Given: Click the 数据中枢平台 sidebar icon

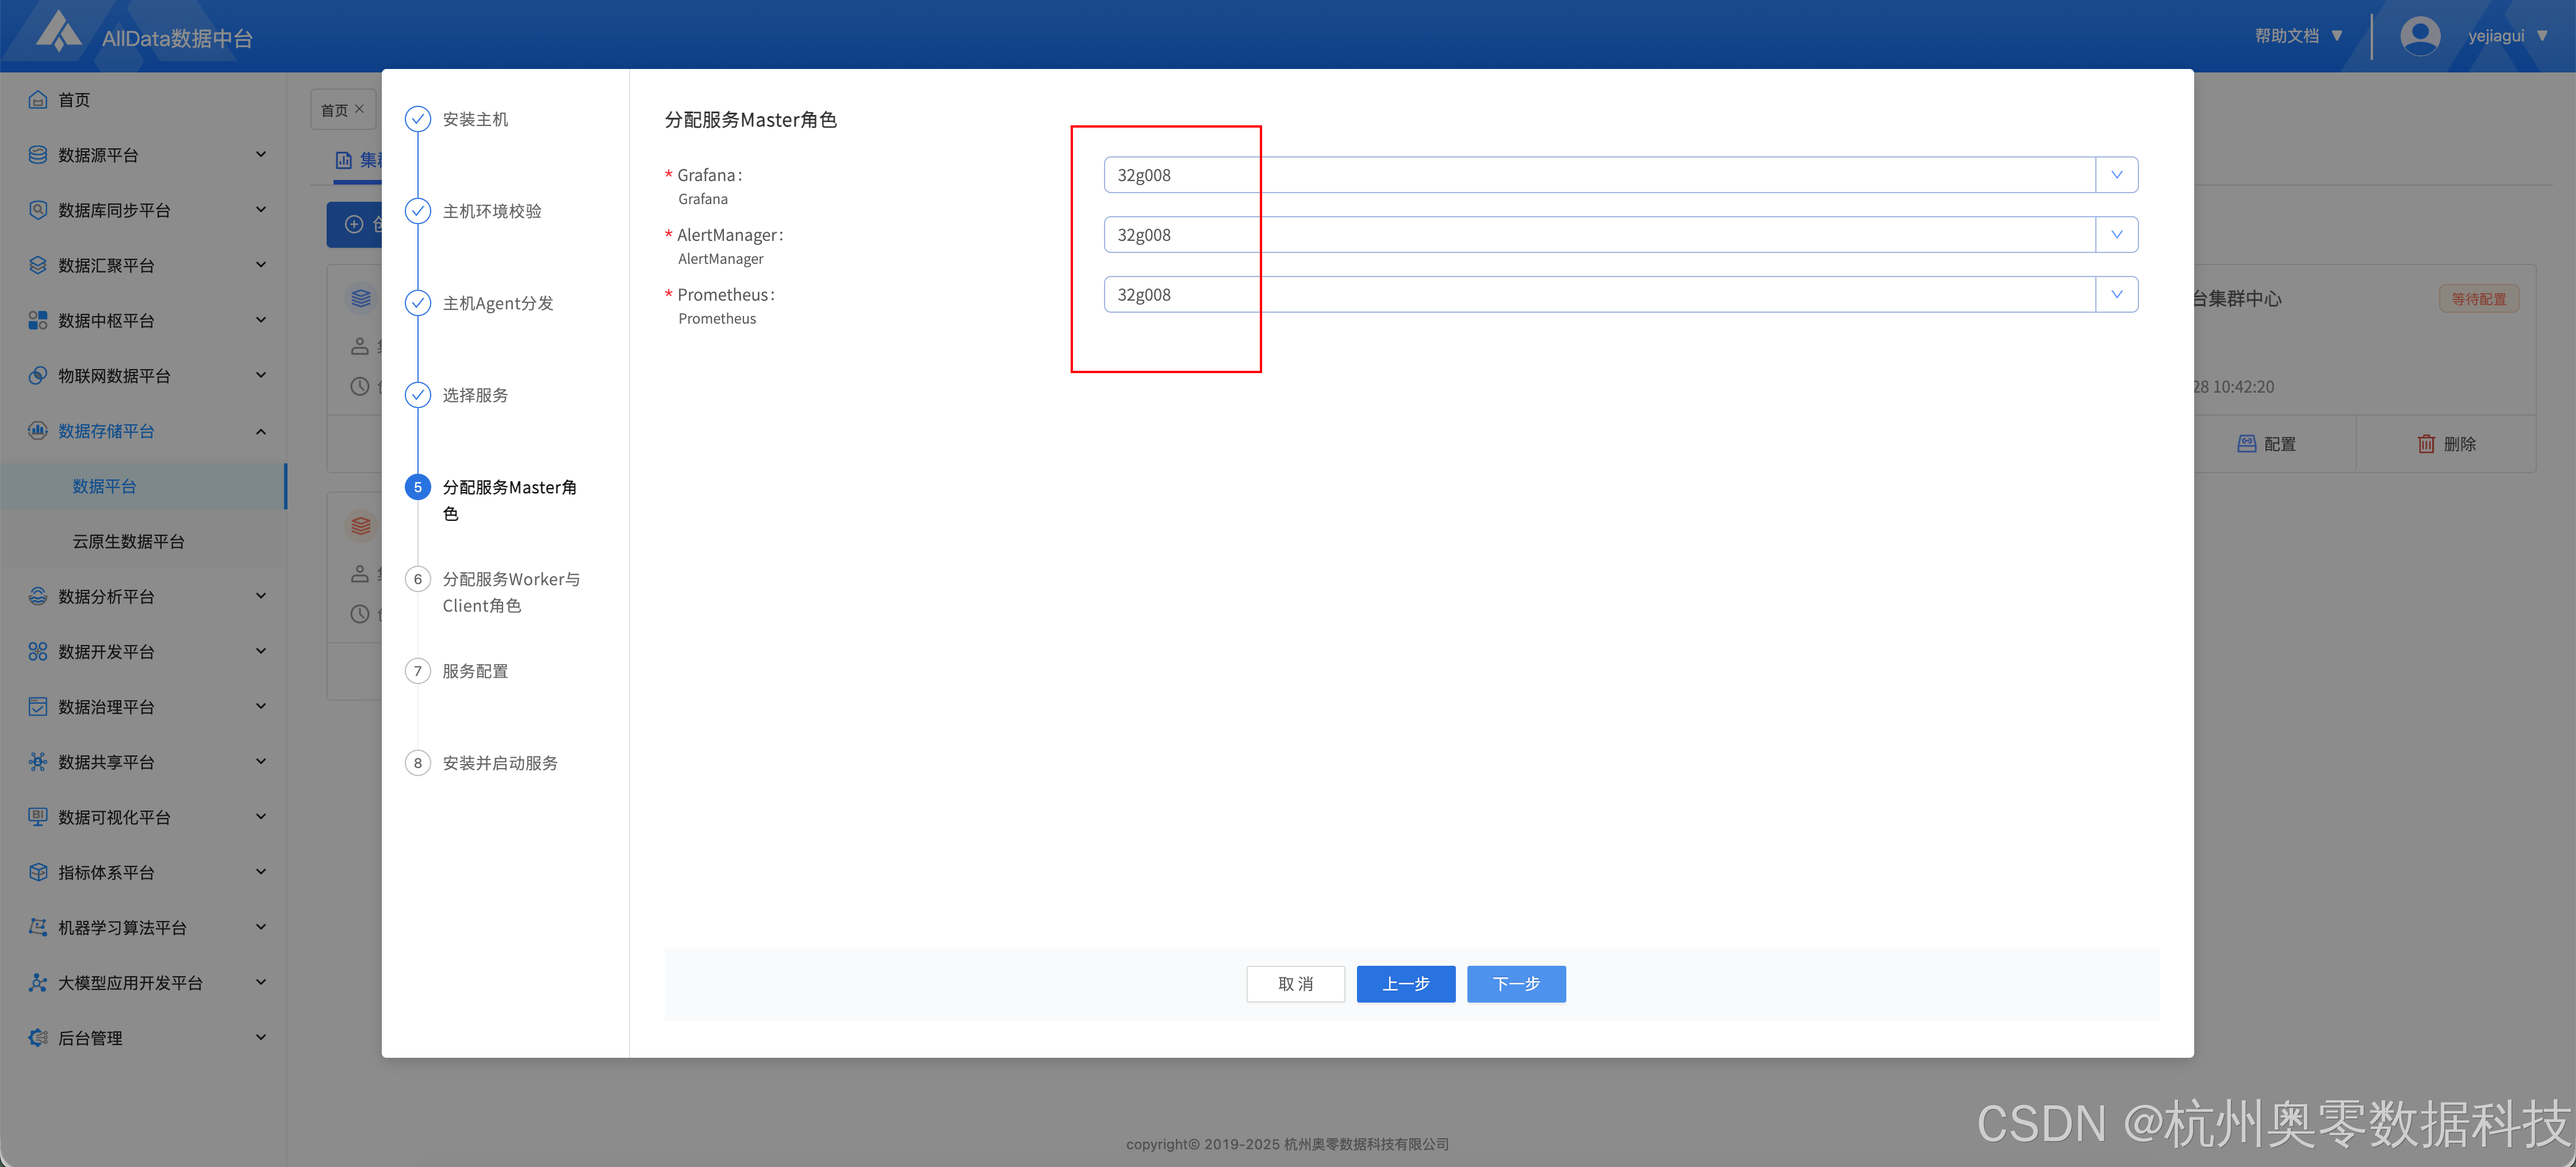Looking at the screenshot, I should click(38, 320).
